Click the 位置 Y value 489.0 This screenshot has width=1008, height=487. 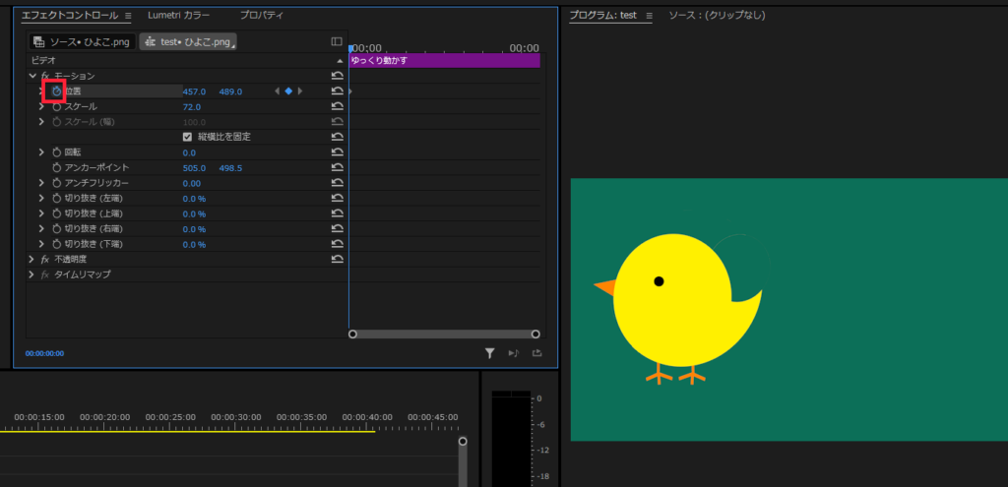pos(230,91)
